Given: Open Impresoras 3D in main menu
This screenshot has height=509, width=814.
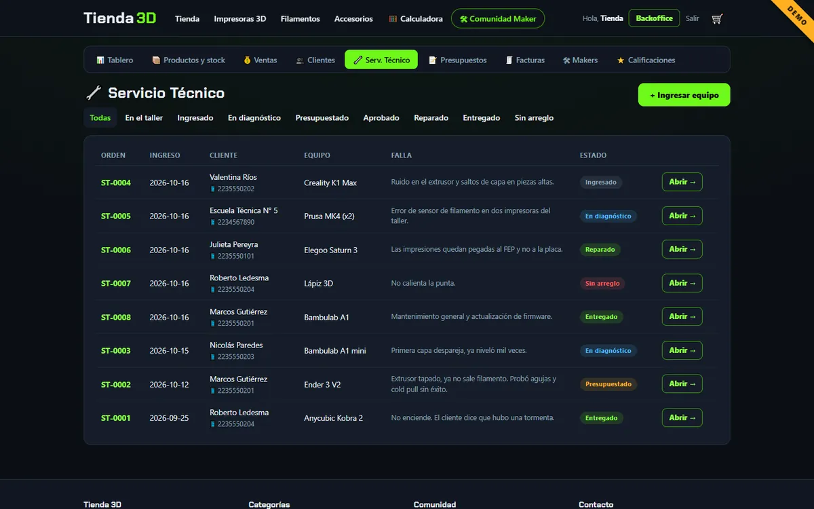Looking at the screenshot, I should (x=240, y=19).
